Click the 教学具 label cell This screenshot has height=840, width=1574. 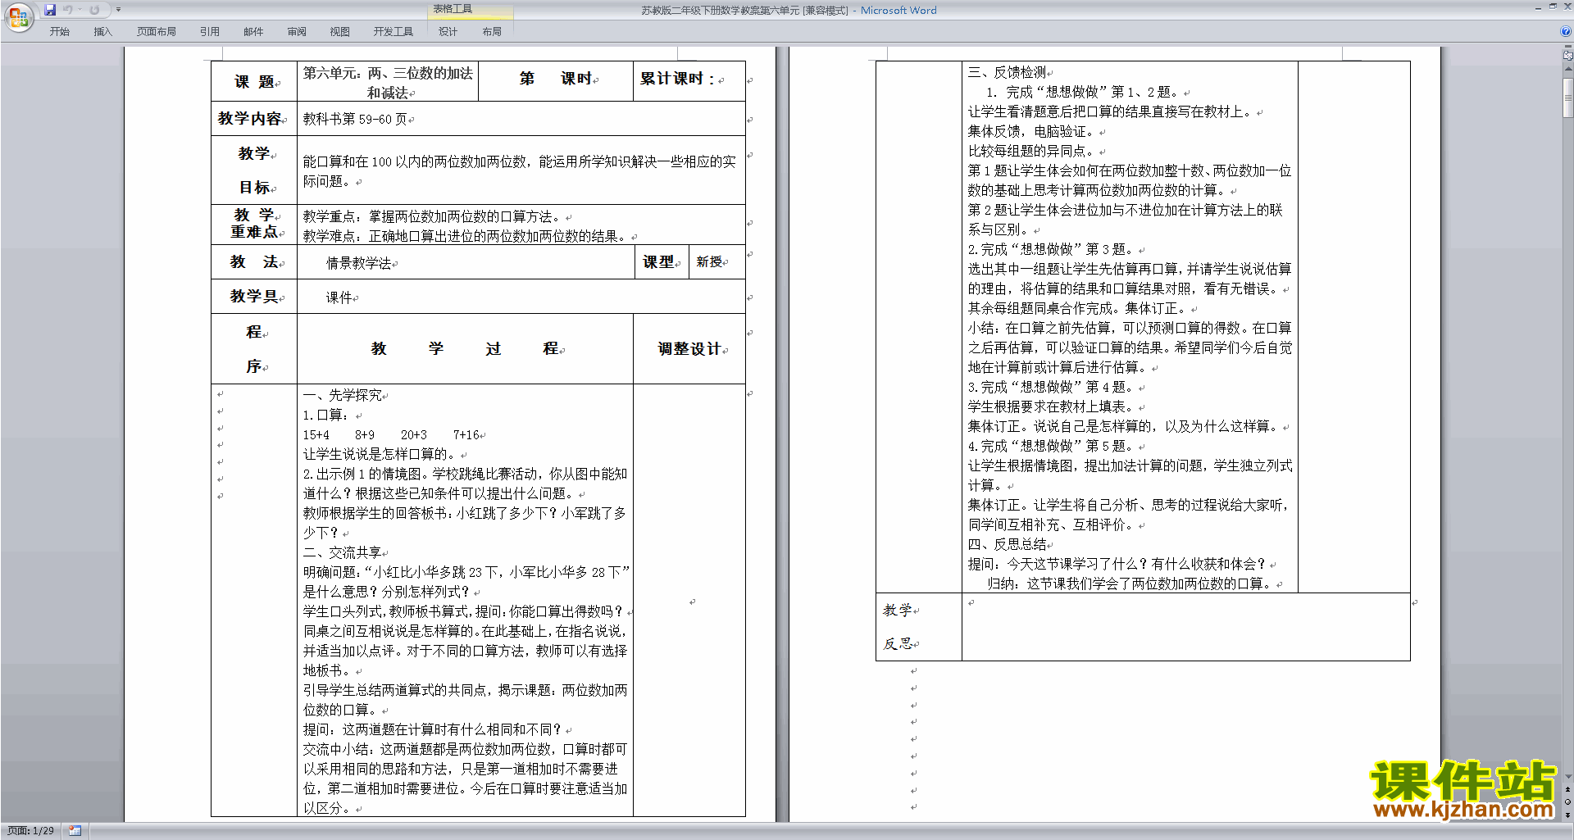254,297
